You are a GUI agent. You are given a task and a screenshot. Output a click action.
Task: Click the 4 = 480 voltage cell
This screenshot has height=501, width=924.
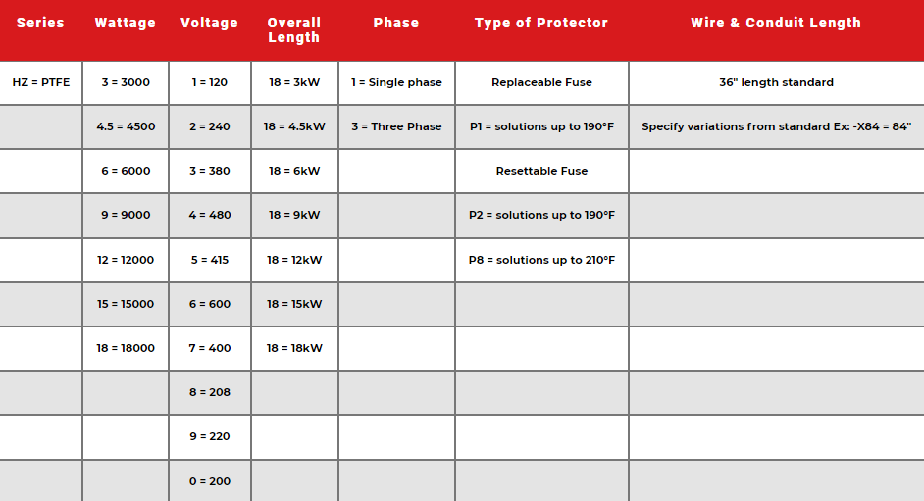(x=210, y=215)
